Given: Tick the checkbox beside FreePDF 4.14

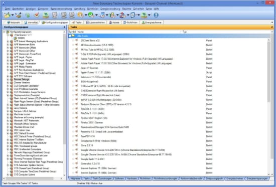Looking at the screenshot, I should (73, 136).
